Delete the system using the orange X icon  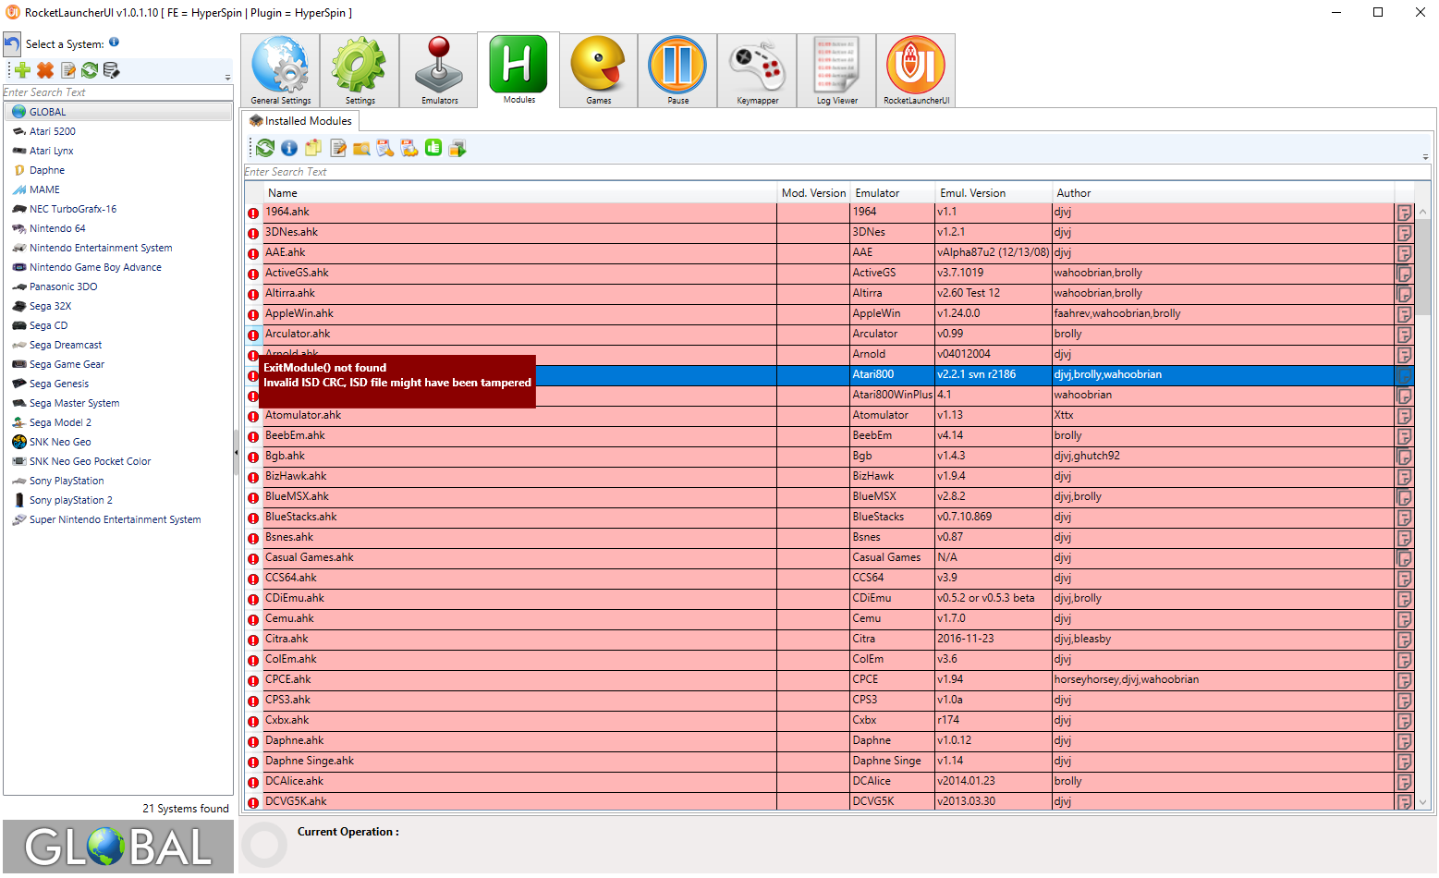[45, 70]
